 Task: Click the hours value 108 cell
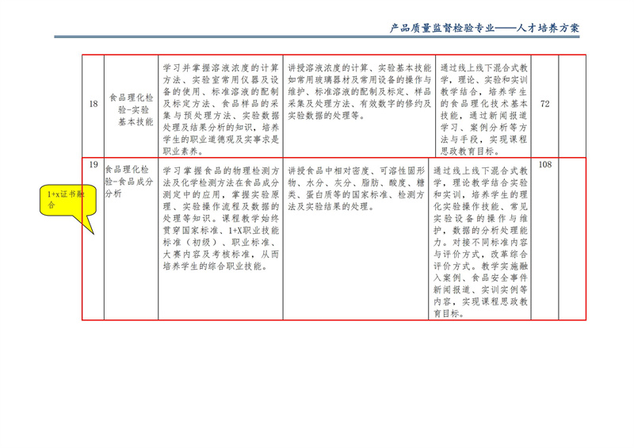click(544, 165)
